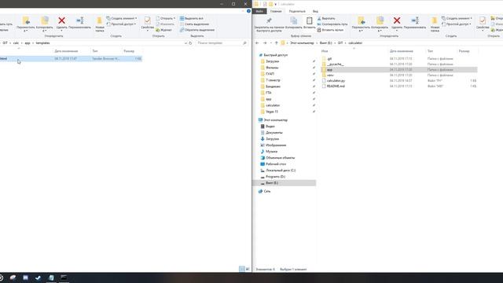Open address history dropdown in templates window

coord(185,43)
